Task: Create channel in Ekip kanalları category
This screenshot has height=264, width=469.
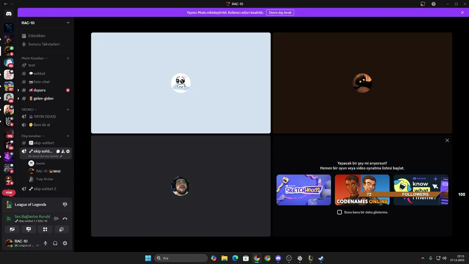Action: (x=68, y=136)
